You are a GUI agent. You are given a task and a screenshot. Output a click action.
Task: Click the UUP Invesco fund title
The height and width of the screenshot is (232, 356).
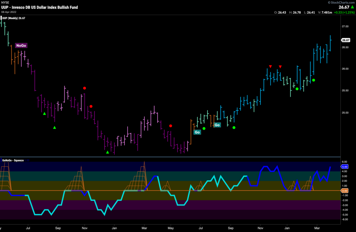[x=40, y=7]
